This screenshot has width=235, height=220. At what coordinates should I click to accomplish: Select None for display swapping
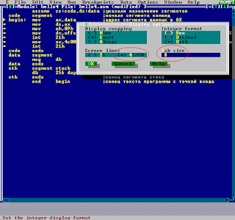coord(100,33)
